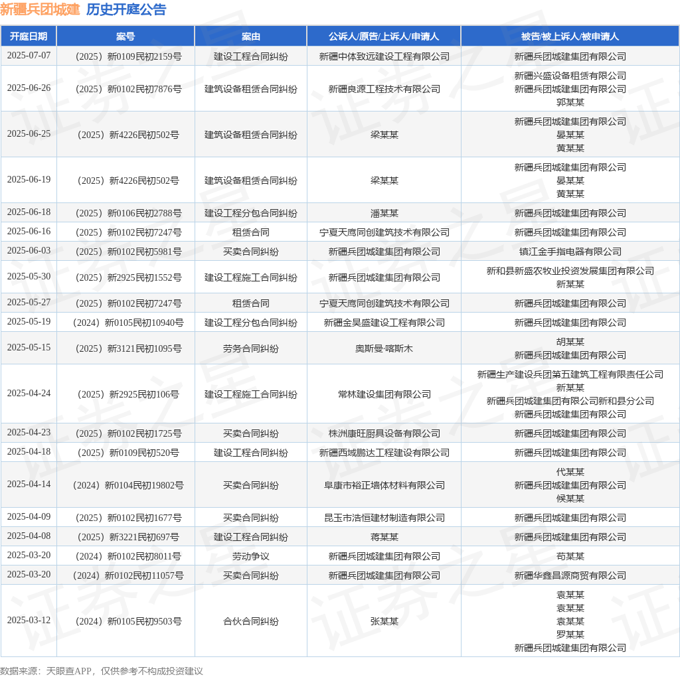Click date cell 2025-04-09

[x=29, y=516]
